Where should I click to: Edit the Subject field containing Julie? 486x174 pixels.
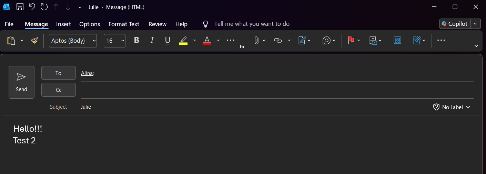(255, 107)
